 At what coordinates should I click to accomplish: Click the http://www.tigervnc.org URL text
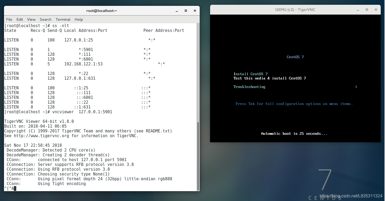point(41,136)
